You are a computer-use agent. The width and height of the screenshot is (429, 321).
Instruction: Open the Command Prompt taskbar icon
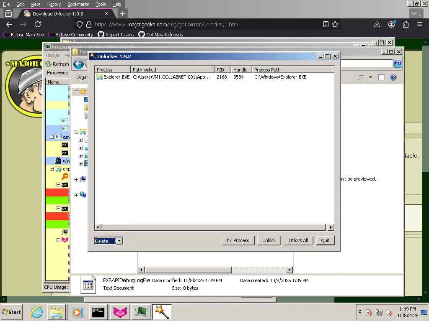pos(98,312)
